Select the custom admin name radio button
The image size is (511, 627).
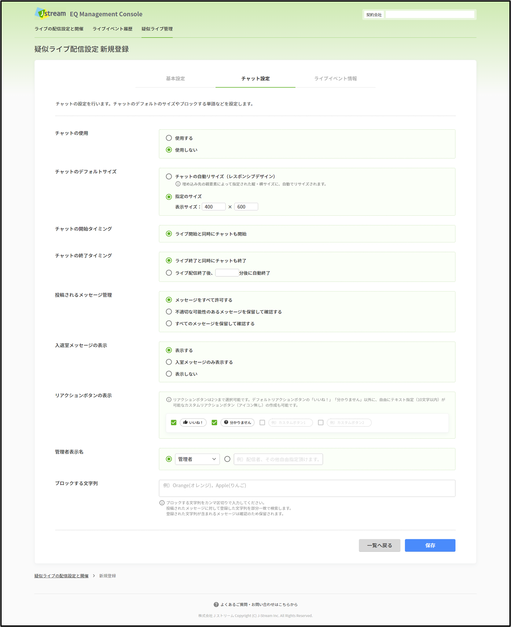[227, 459]
